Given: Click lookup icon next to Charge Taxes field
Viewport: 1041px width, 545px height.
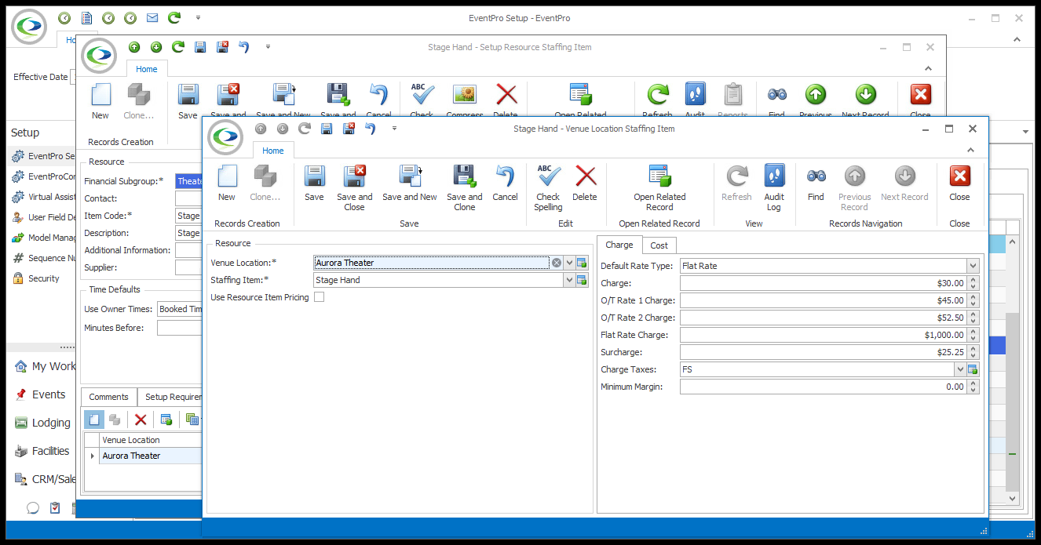Looking at the screenshot, I should [973, 369].
